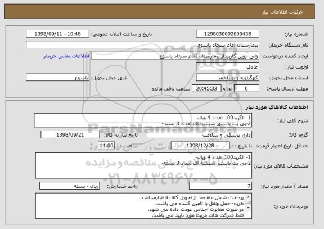The width and height of the screenshot is (324, 229).
Task: Click the label تاریخ نیاز به کالا
Action: 121,135
